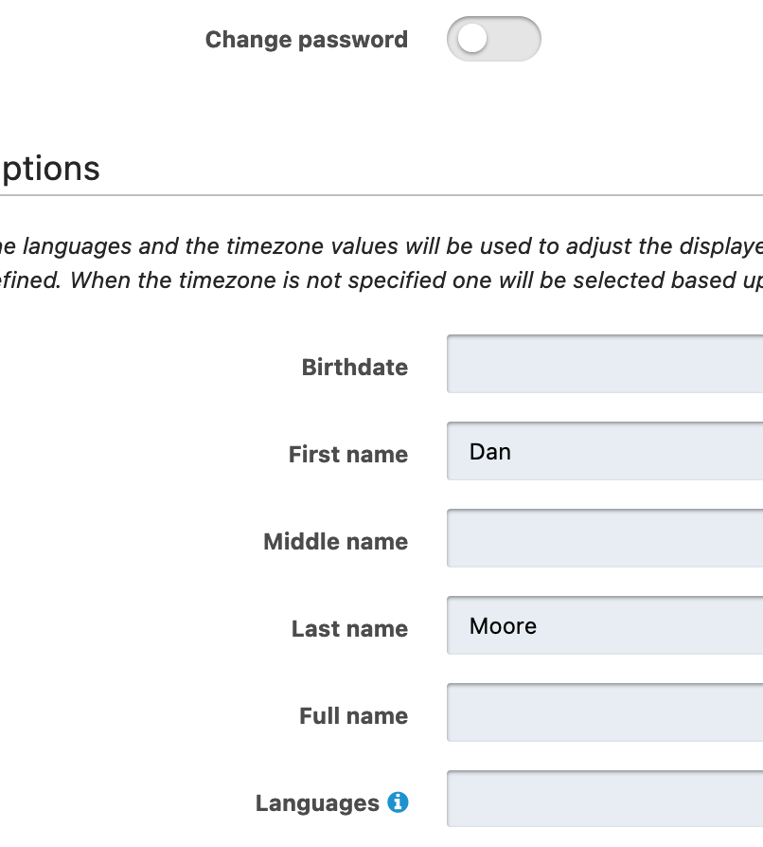
Task: Click into the Birthdate input field
Action: pyautogui.click(x=604, y=364)
